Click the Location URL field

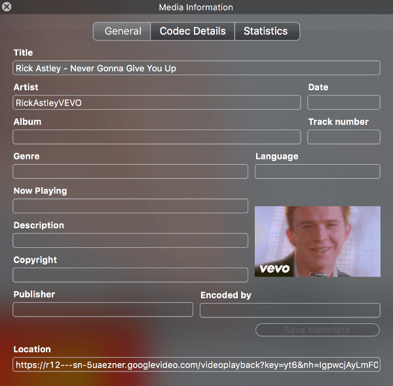[196, 364]
